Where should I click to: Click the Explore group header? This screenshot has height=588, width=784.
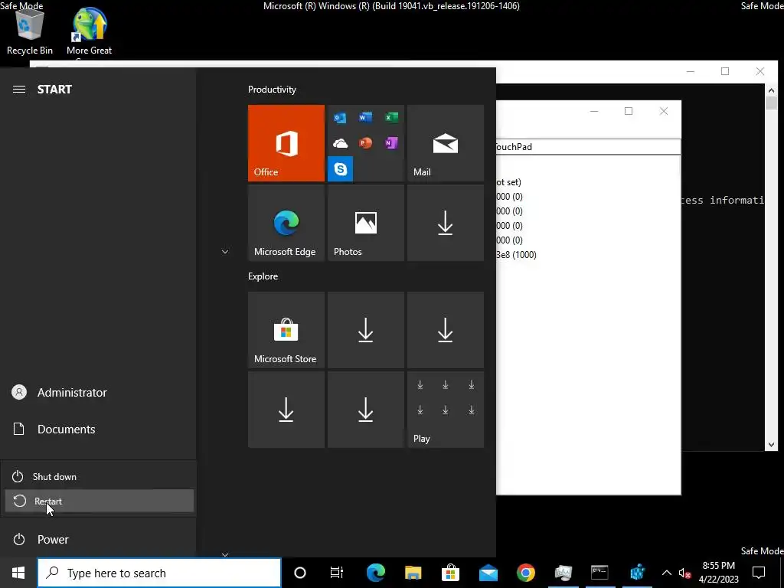(263, 276)
